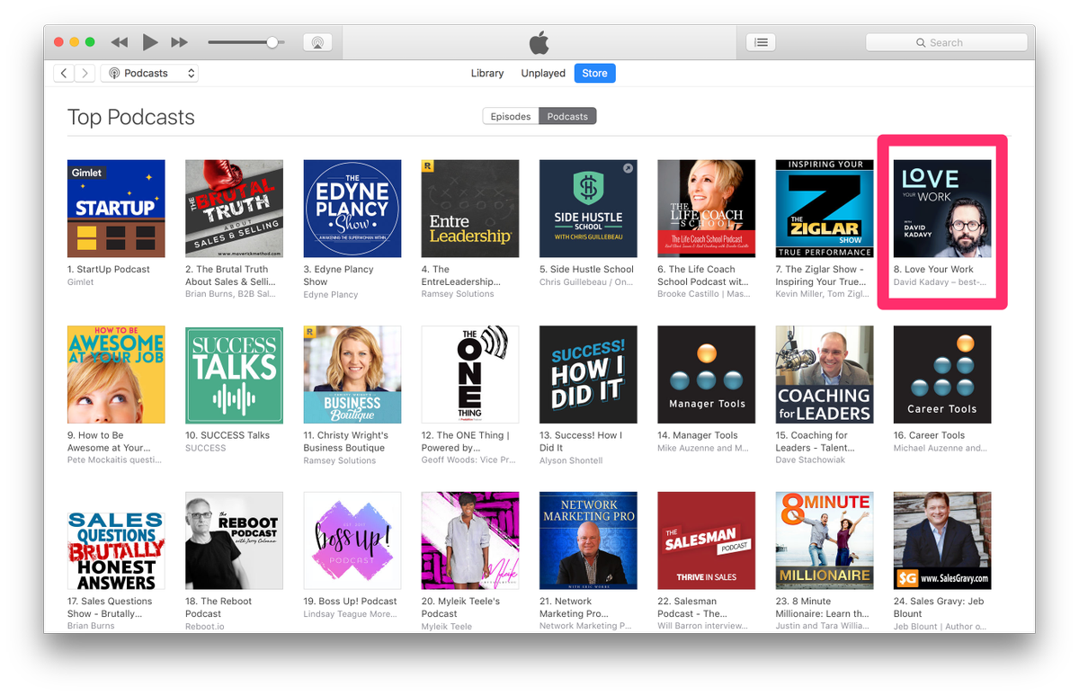Open the Side Hustle School artwork
This screenshot has height=696, width=1079.
[588, 209]
